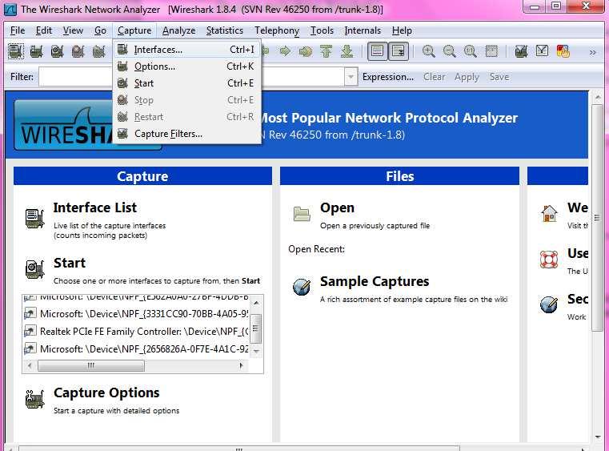Image resolution: width=609 pixels, height=451 pixels.
Task: Select the Microsoft NPF_{3331CC90 interface row
Action: click(x=135, y=314)
